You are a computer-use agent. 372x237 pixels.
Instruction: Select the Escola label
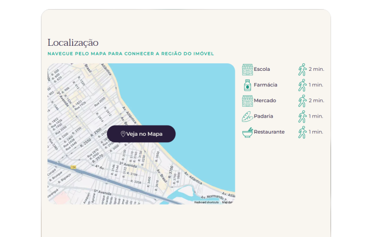click(x=262, y=69)
